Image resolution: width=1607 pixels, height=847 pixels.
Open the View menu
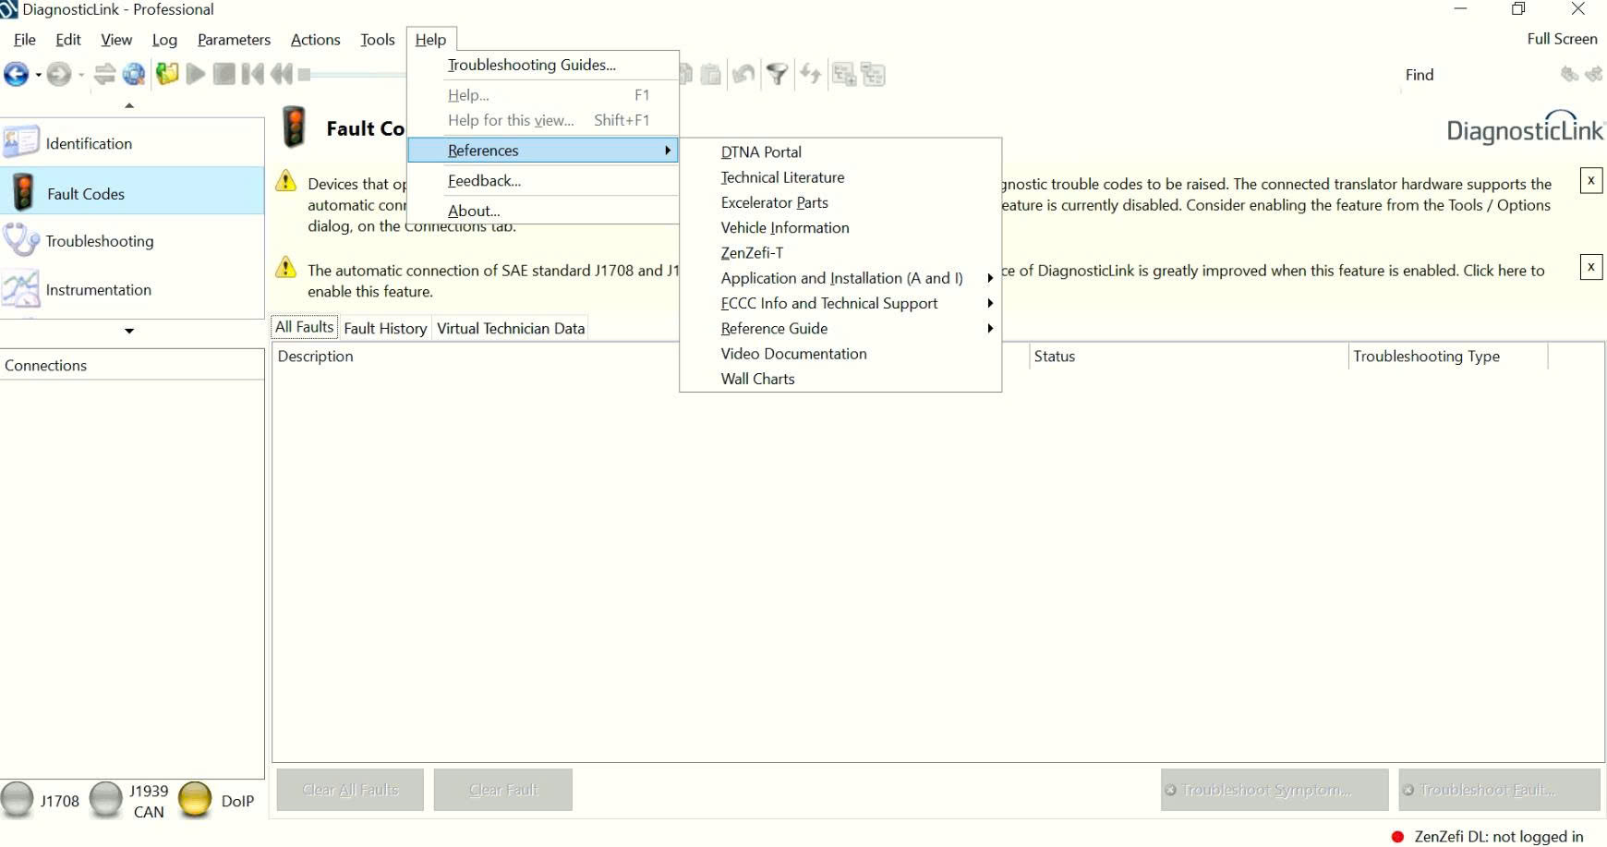pos(116,40)
